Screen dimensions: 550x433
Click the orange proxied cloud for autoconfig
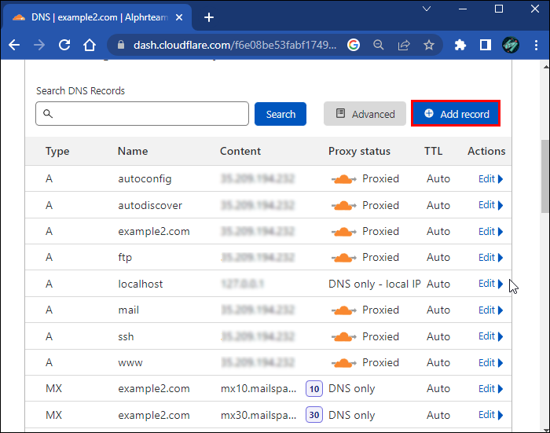point(343,179)
